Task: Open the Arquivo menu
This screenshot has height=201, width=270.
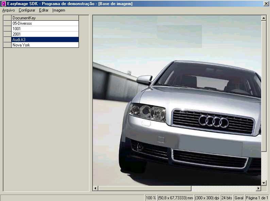Action: pyautogui.click(x=9, y=10)
